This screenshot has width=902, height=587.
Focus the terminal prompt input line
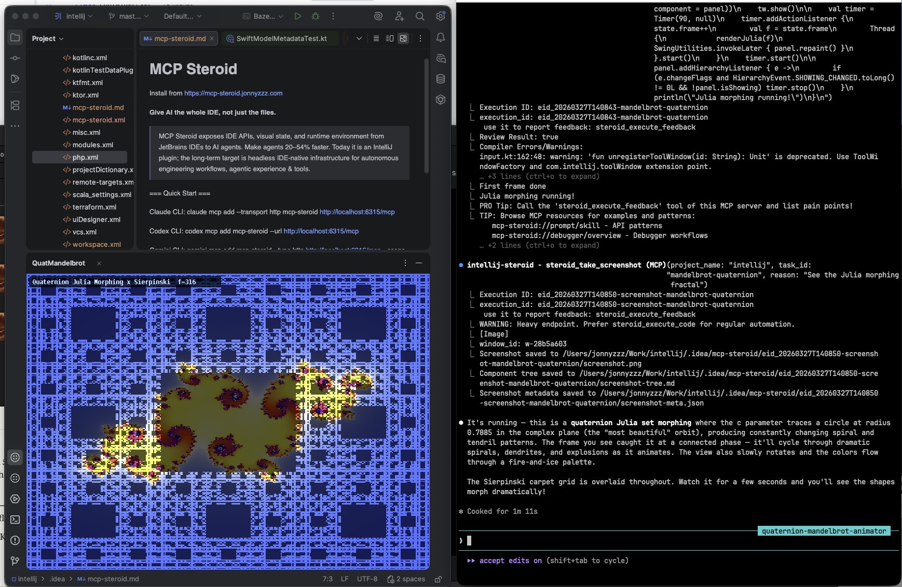pyautogui.click(x=679, y=540)
